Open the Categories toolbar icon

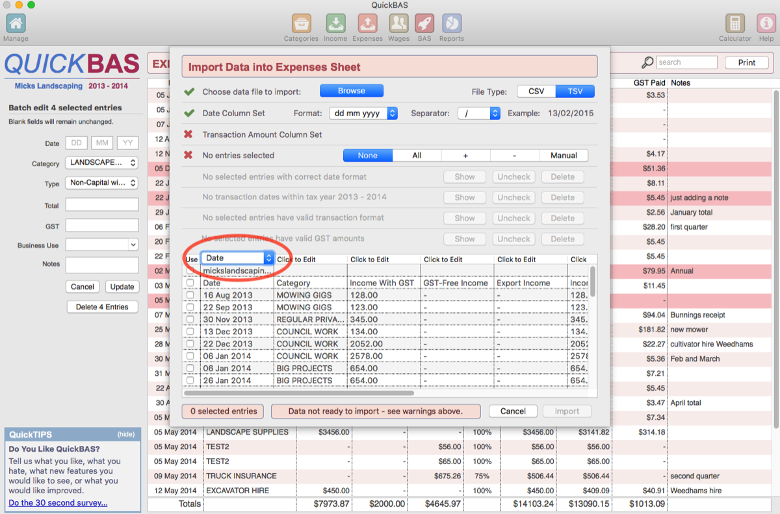(301, 24)
